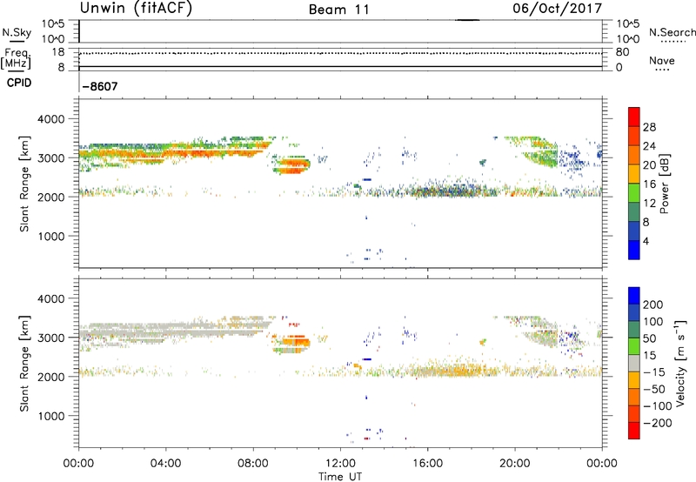696x482 pixels.
Task: Select the "08:00" time tick label
Action: pyautogui.click(x=253, y=464)
